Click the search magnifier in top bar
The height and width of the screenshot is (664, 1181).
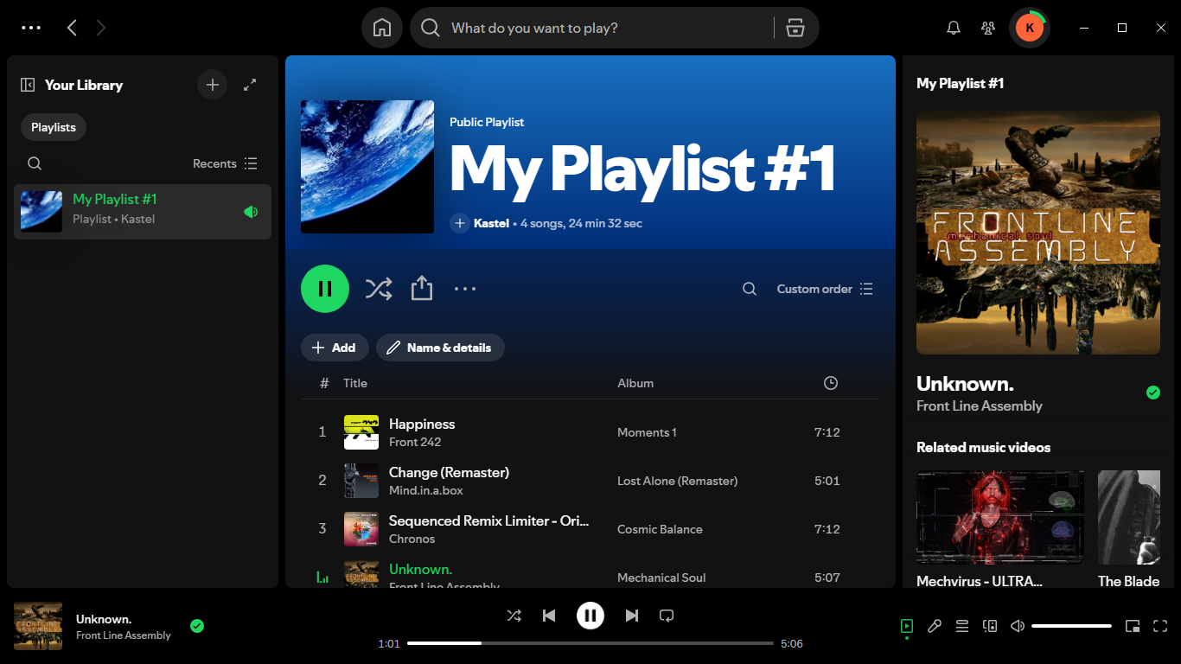pos(431,28)
